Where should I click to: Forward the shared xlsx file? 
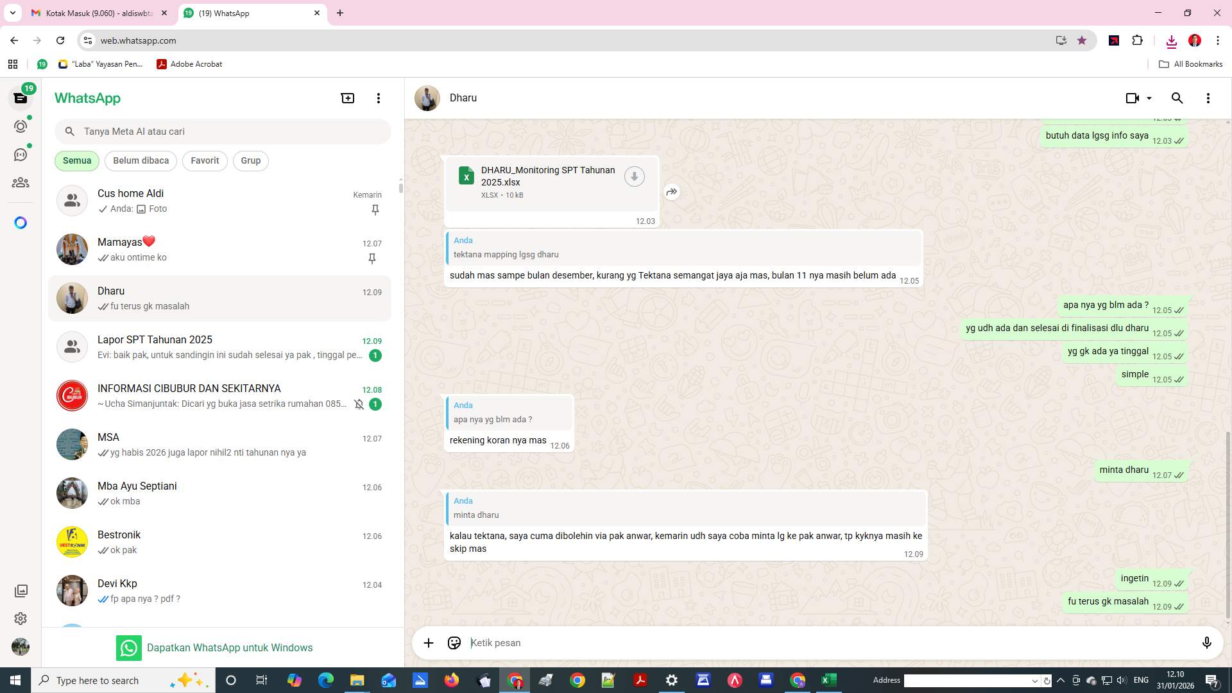(x=671, y=191)
